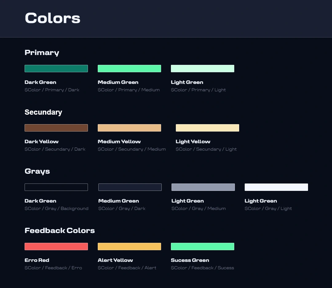Screen dimensions: 332x288
Task: Click the Colors page title
Action: (53, 18)
